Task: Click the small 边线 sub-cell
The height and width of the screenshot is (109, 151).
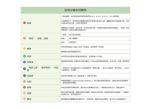Action: (x=64, y=42)
